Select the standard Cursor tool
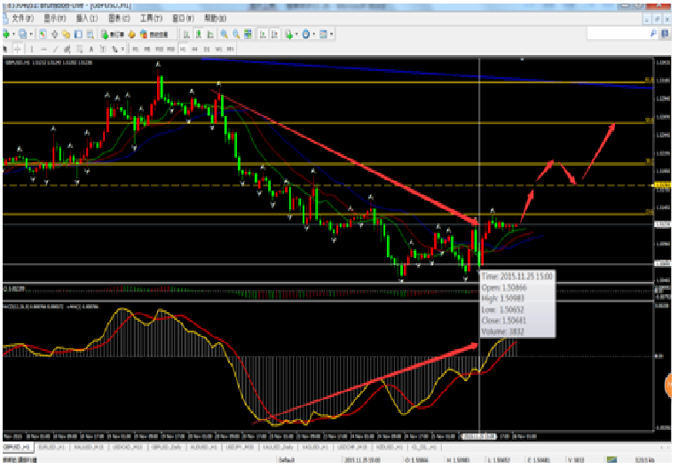686x476 pixels. coord(4,49)
